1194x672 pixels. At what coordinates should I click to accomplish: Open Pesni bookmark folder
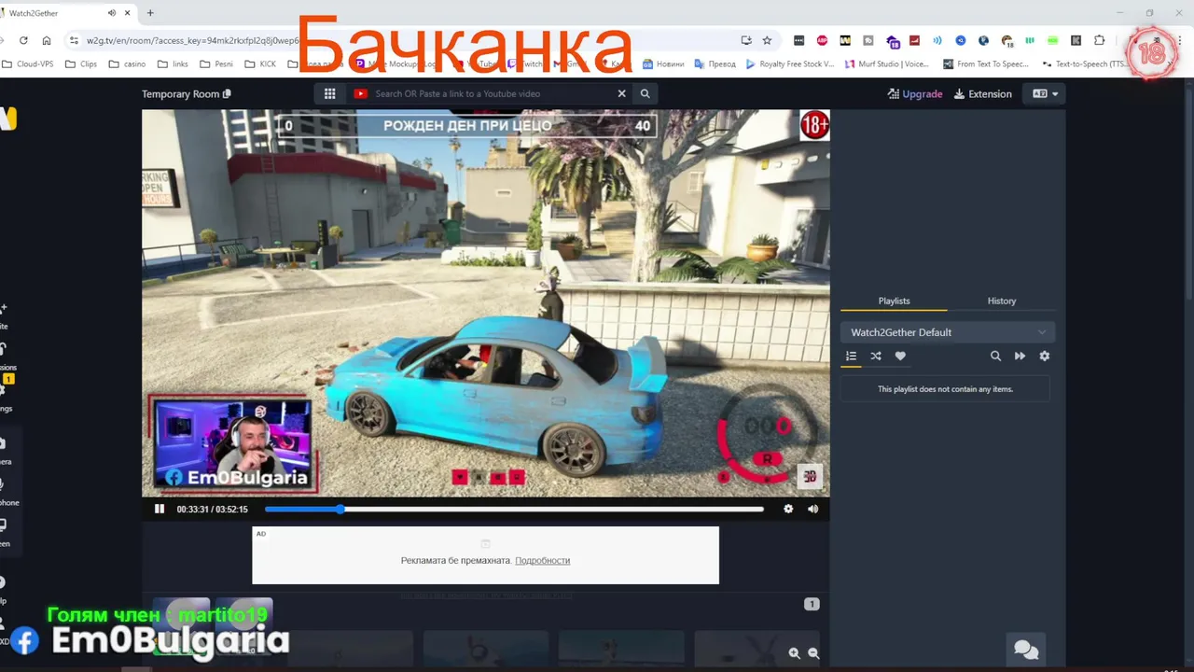point(215,64)
